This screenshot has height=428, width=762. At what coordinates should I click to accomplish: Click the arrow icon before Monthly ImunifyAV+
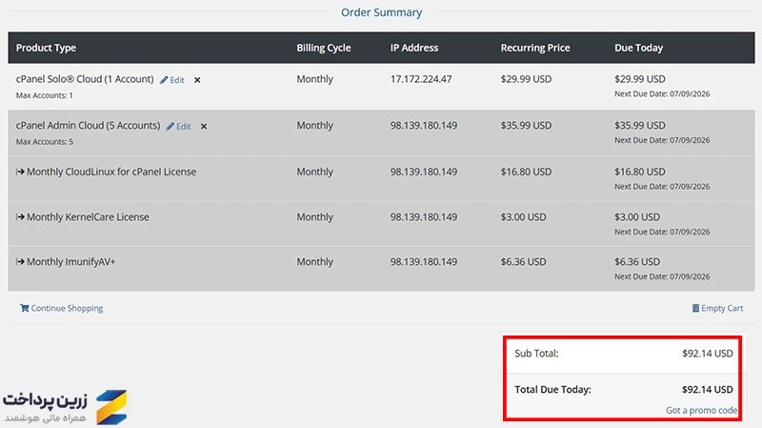[x=20, y=262]
